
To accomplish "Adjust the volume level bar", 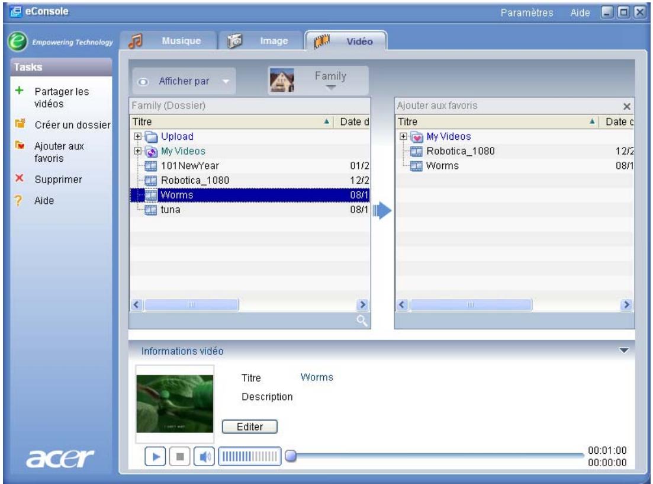I will pyautogui.click(x=249, y=457).
